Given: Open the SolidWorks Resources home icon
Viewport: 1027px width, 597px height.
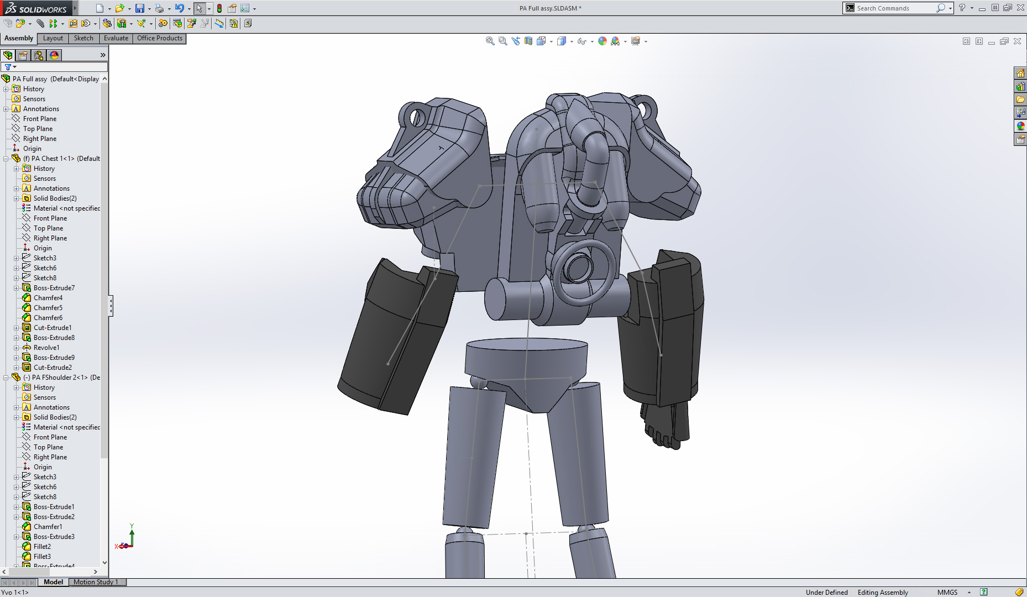Looking at the screenshot, I should [x=1020, y=73].
